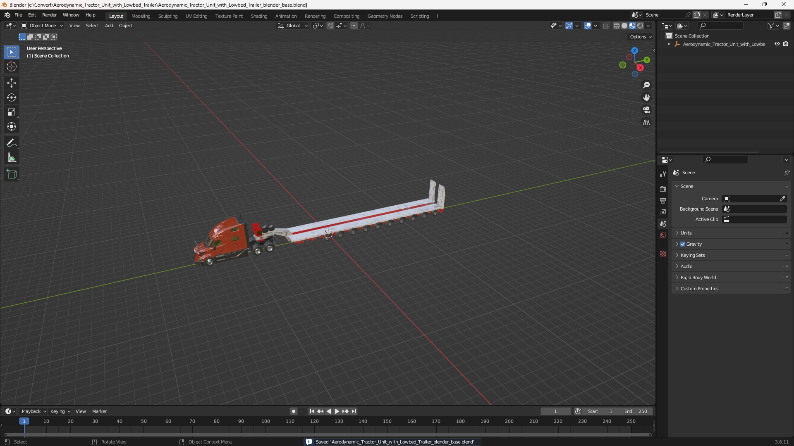794x446 pixels.
Task: Open the Texture properties tab
Action: point(663,254)
